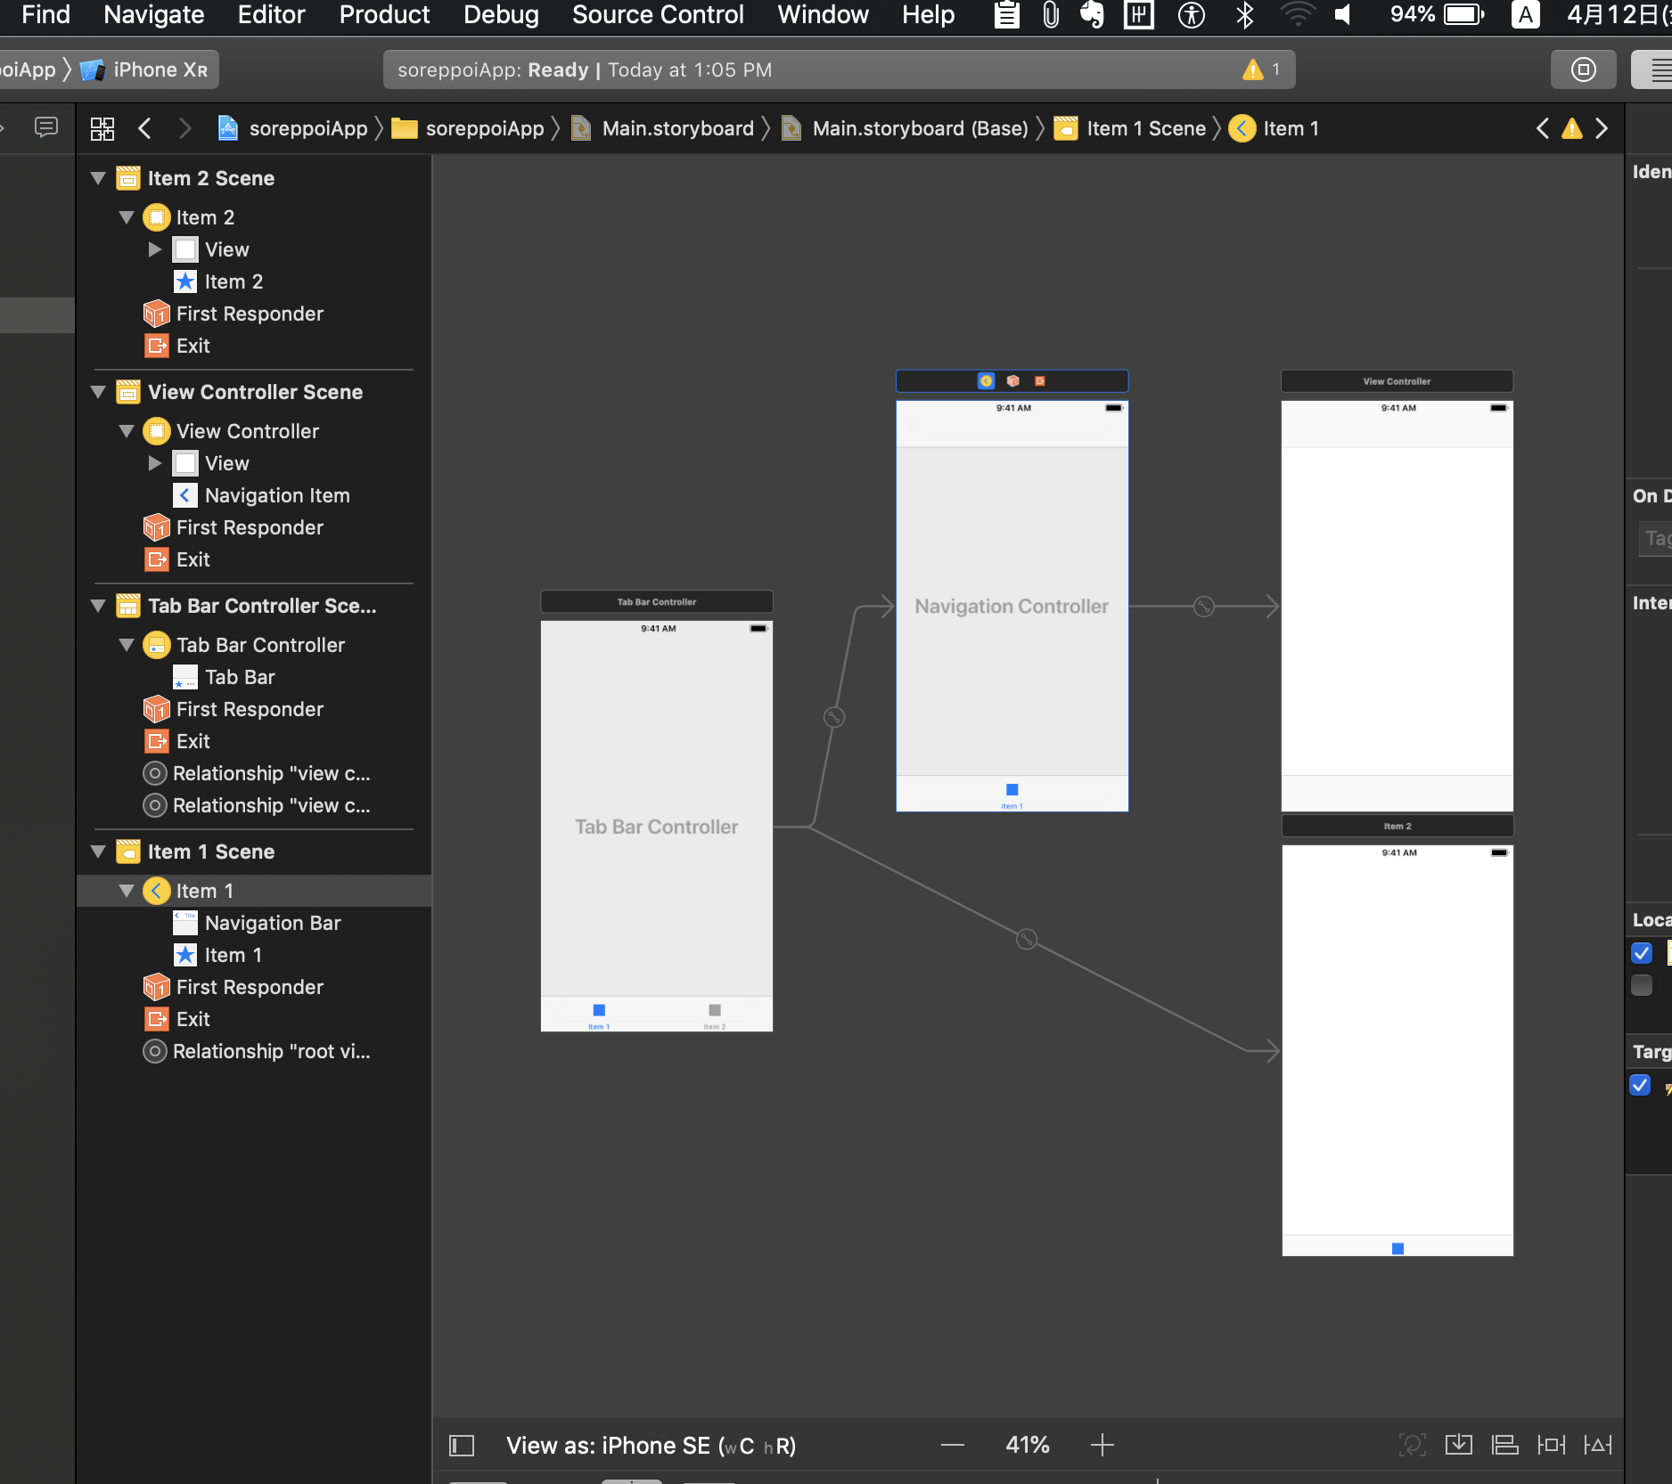Image resolution: width=1672 pixels, height=1484 pixels.
Task: Click the related items grid icon
Action: tap(102, 129)
